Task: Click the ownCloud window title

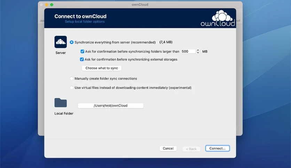Action: (140, 5)
